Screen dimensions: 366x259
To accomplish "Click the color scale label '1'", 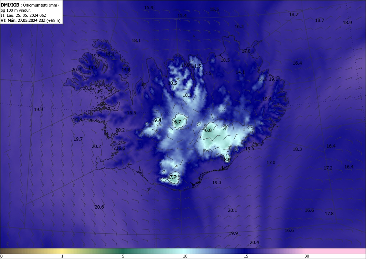I will [x=62, y=256].
